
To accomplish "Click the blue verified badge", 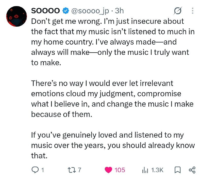I will coord(66,11).
